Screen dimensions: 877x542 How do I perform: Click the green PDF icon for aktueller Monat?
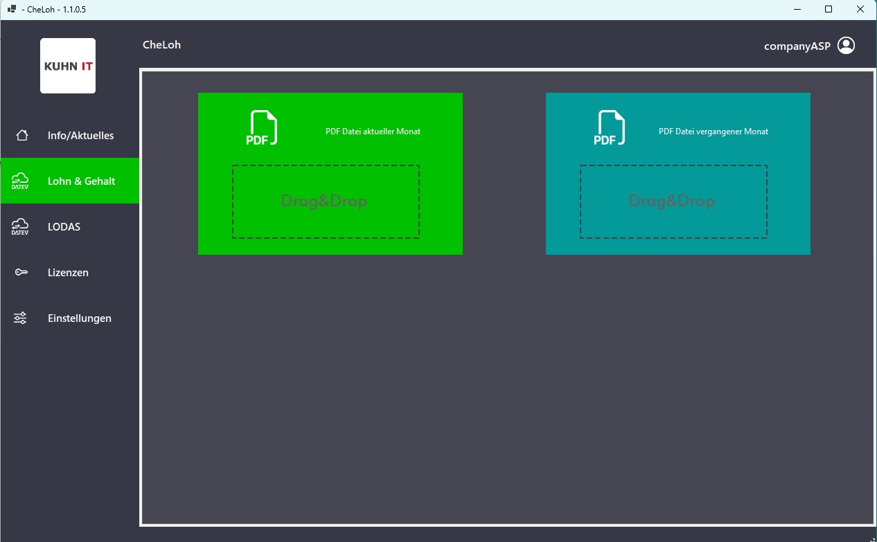pos(263,128)
